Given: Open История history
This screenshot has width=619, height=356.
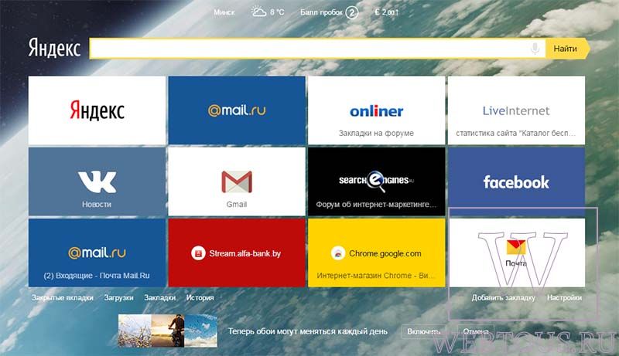Looking at the screenshot, I should (200, 298).
